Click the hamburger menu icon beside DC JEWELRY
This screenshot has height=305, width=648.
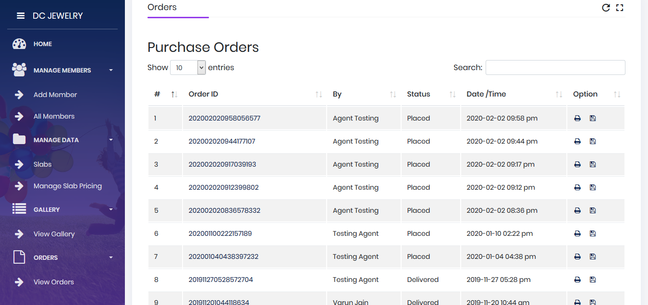[21, 16]
